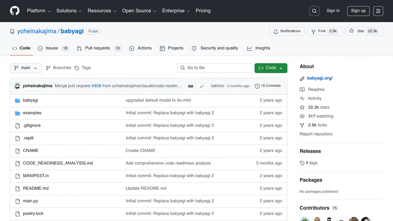The image size is (393, 221).
Task: Click the Tags icon link
Action: [83, 68]
